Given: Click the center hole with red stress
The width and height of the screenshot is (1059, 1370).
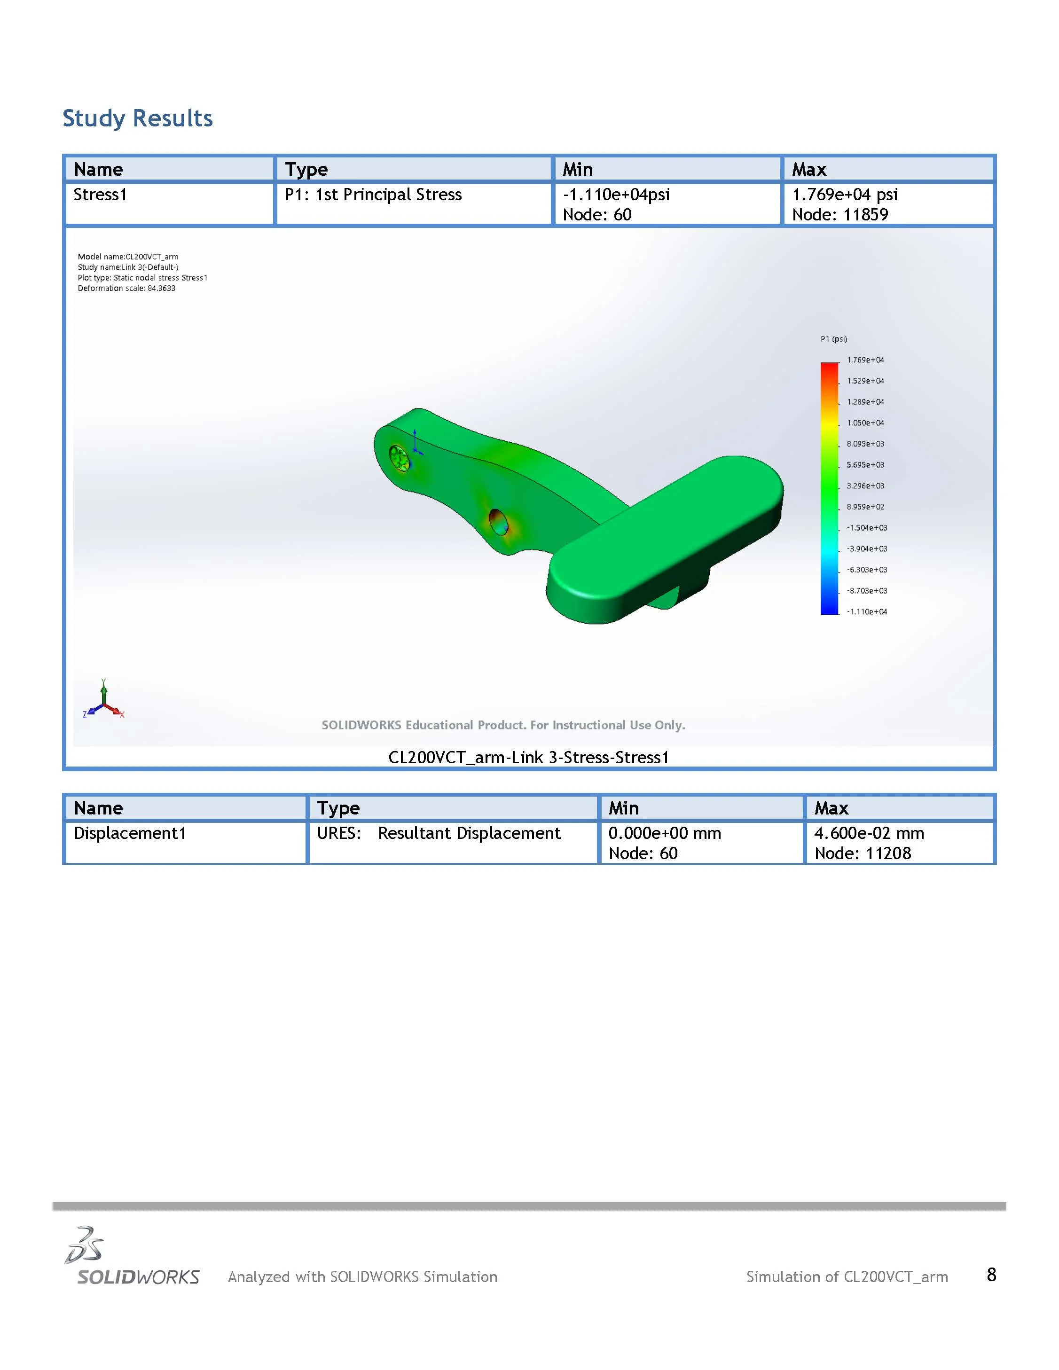Looking at the screenshot, I should (x=498, y=521).
